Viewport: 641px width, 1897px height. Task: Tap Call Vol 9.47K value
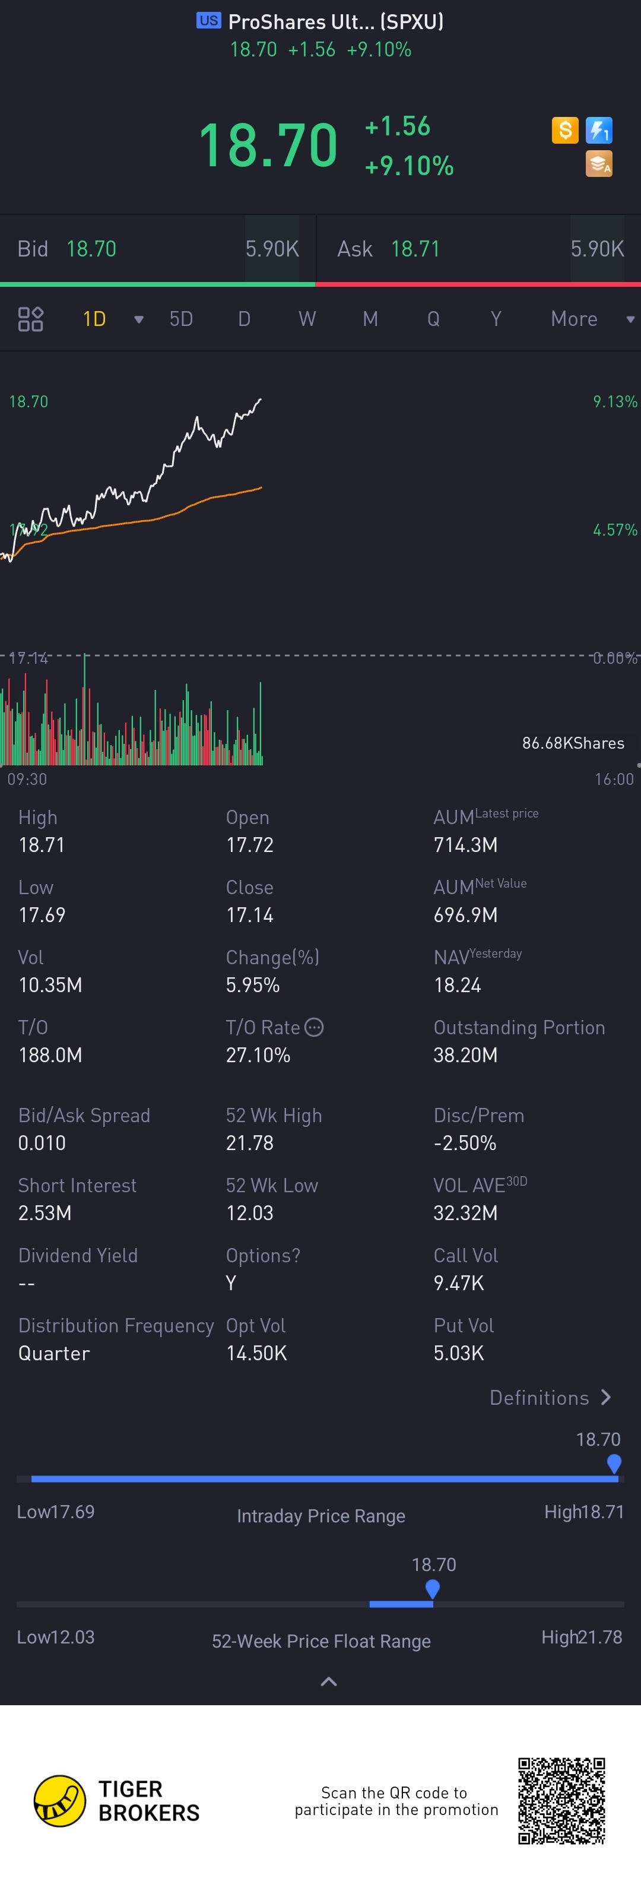click(458, 1283)
